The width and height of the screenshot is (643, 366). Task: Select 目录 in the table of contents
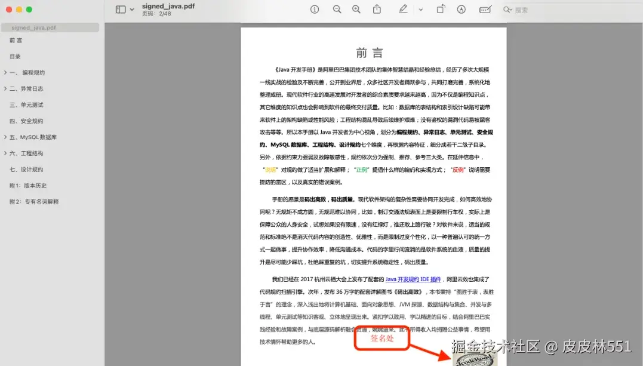tap(16, 56)
